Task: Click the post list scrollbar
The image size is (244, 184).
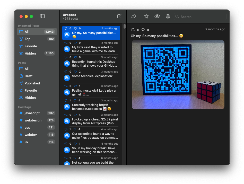Action: (125, 26)
